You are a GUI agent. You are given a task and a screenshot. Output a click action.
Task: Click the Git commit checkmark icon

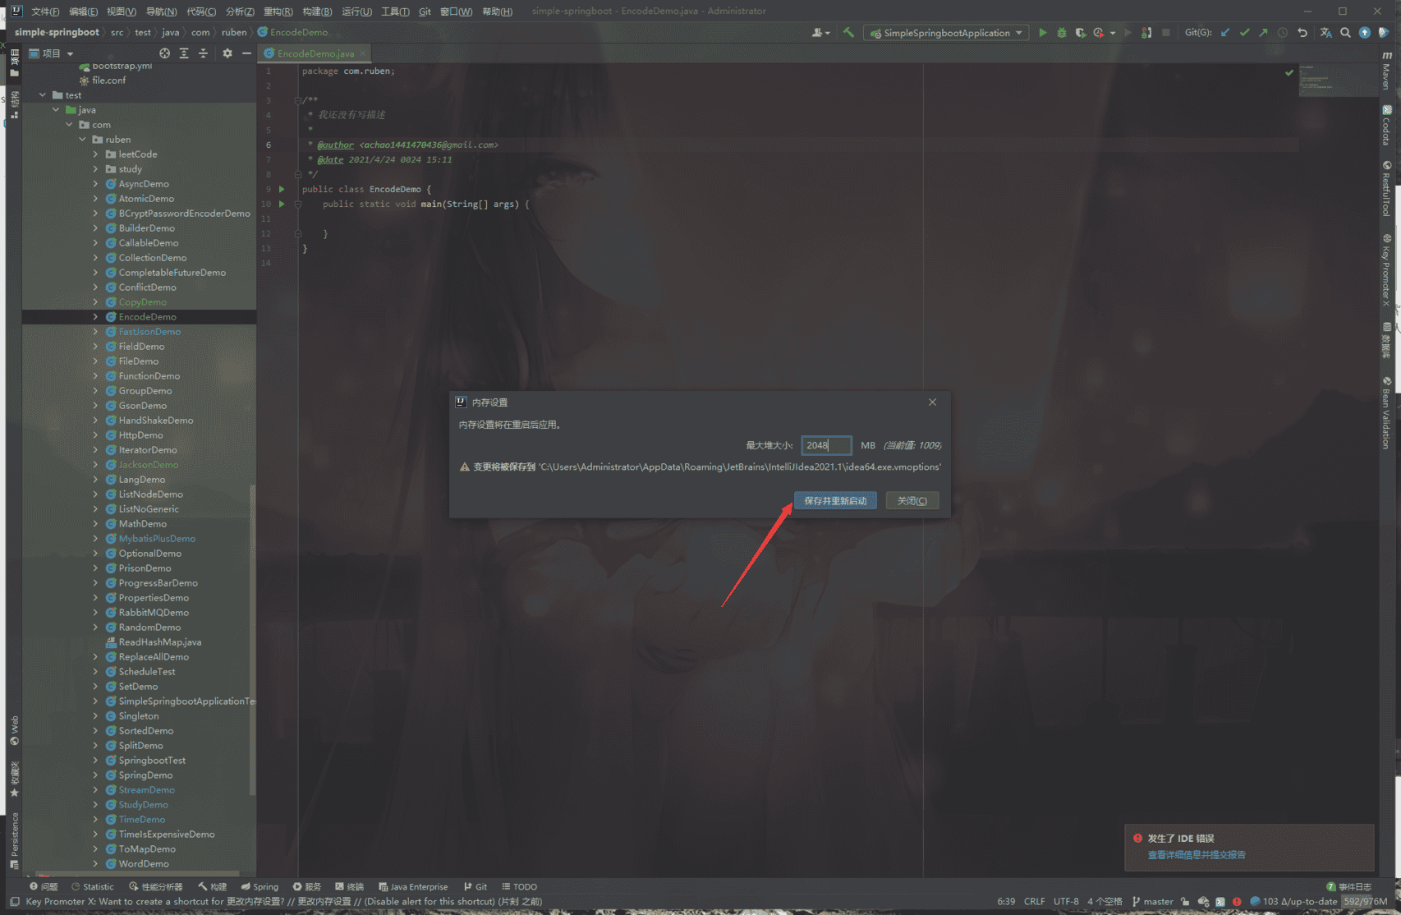(1244, 33)
